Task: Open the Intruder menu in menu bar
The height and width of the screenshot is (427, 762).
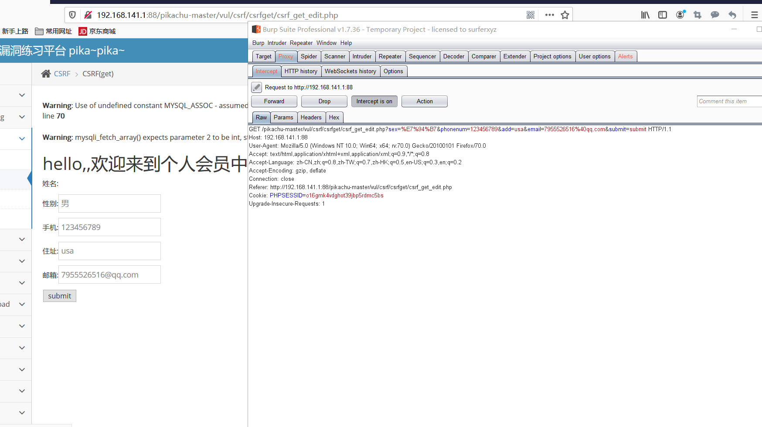Action: click(x=277, y=43)
